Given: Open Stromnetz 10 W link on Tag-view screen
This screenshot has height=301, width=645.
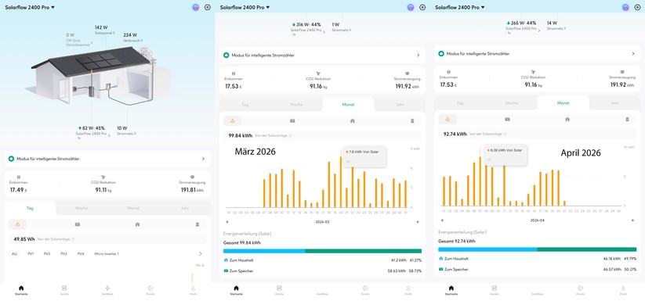Looking at the screenshot, I should click(x=126, y=131).
